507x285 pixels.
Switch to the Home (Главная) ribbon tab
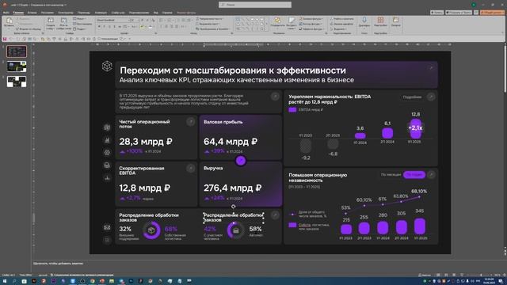pos(18,13)
